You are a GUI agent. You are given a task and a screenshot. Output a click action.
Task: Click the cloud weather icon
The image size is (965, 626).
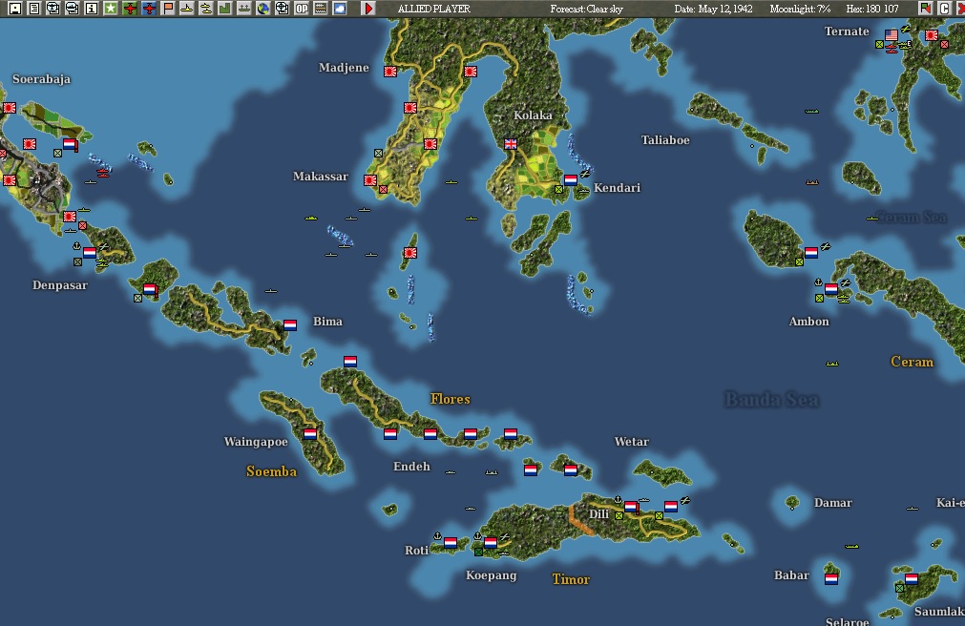(339, 8)
